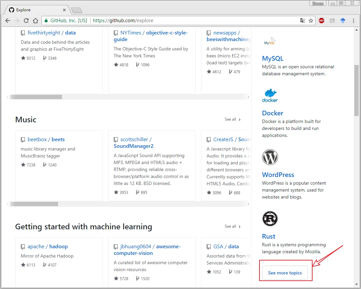This screenshot has height=289, width=361.
Task: Click the translate page icon
Action: click(x=302, y=21)
